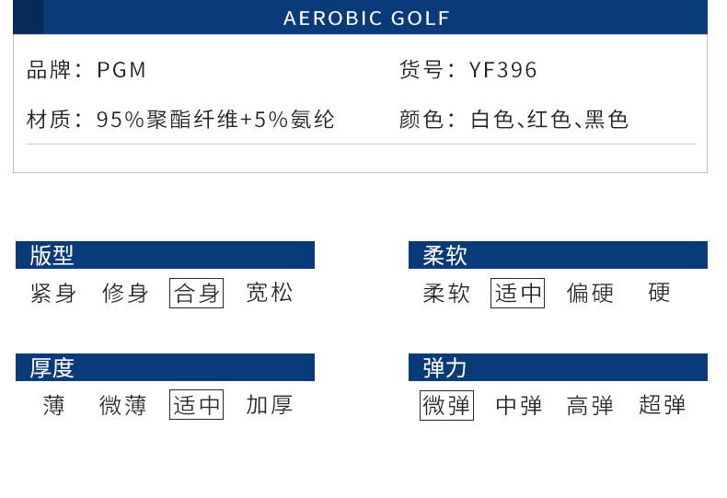The height and width of the screenshot is (498, 727).
Task: Choose 修身 under 版型
Action: pyautogui.click(x=125, y=293)
